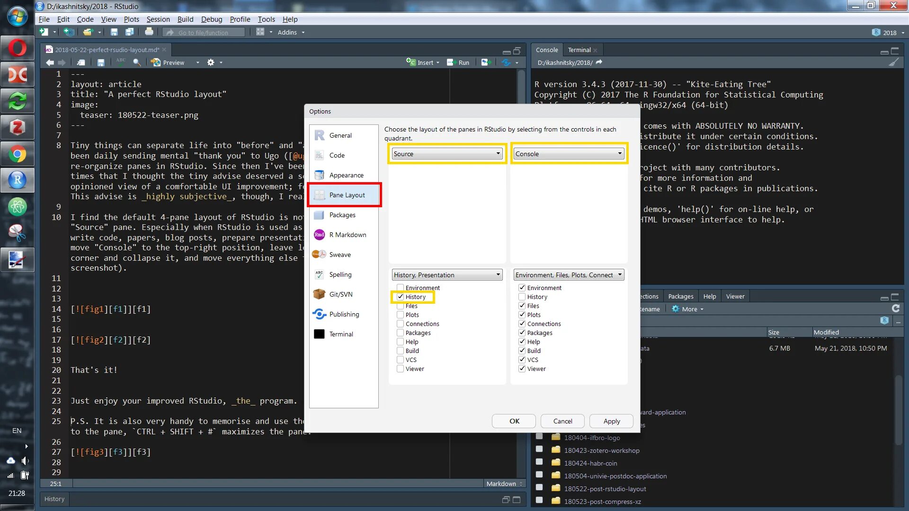Click the Print icon in main toolbar
Image resolution: width=909 pixels, height=511 pixels.
click(149, 32)
